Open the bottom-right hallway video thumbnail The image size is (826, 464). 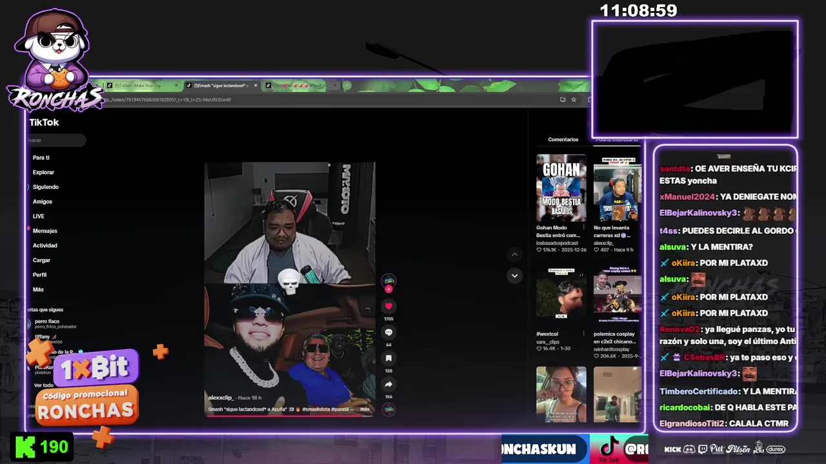coord(618,394)
